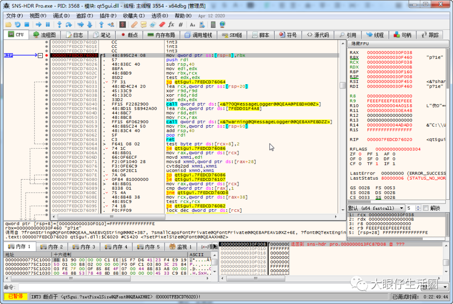Click the Step Into toolbar icon

click(59, 25)
